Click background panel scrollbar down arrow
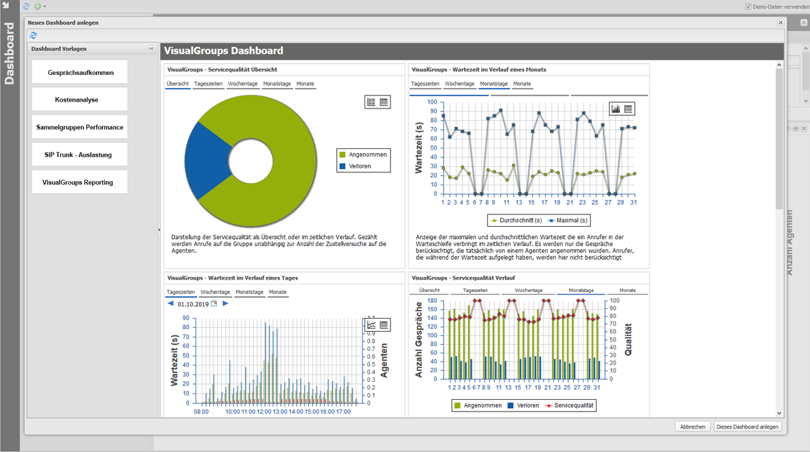The height and width of the screenshot is (452, 810). [x=805, y=101]
